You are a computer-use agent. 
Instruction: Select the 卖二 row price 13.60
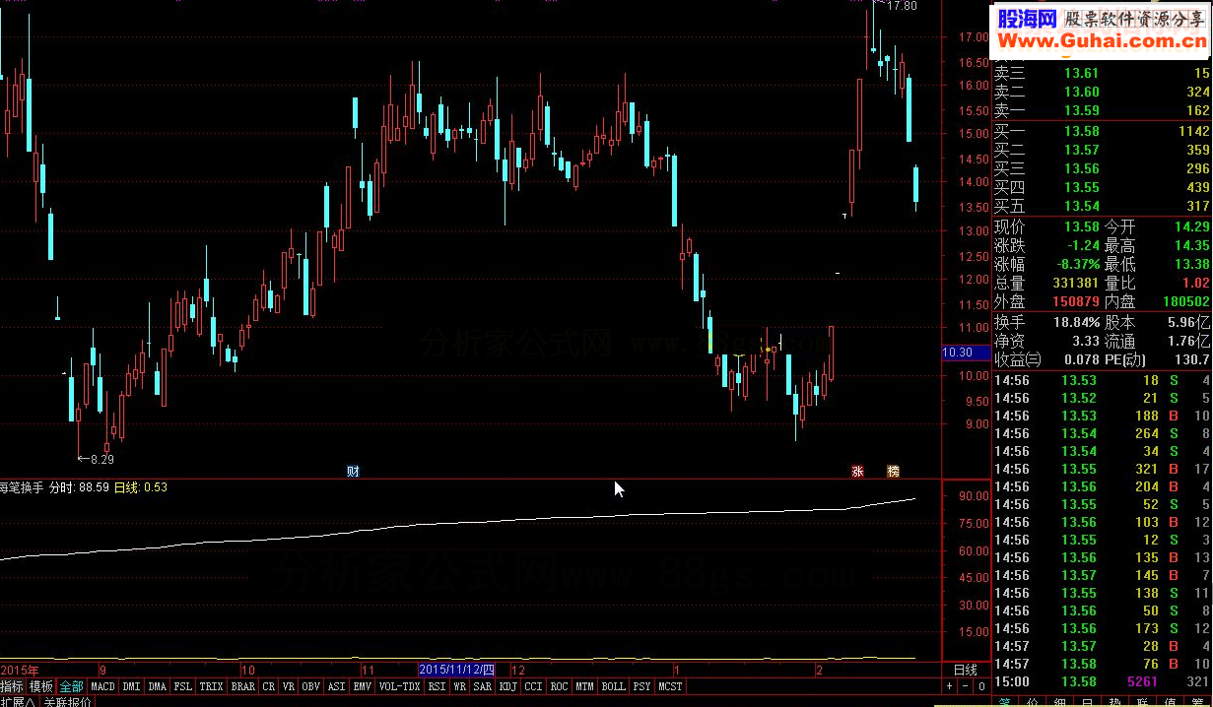[1081, 92]
